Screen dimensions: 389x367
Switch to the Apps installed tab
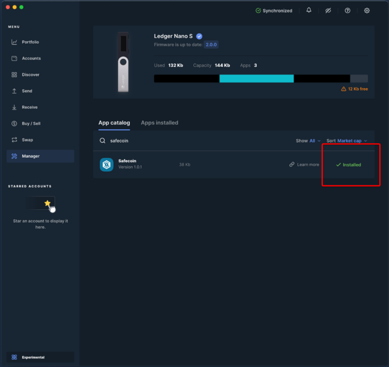click(x=160, y=123)
